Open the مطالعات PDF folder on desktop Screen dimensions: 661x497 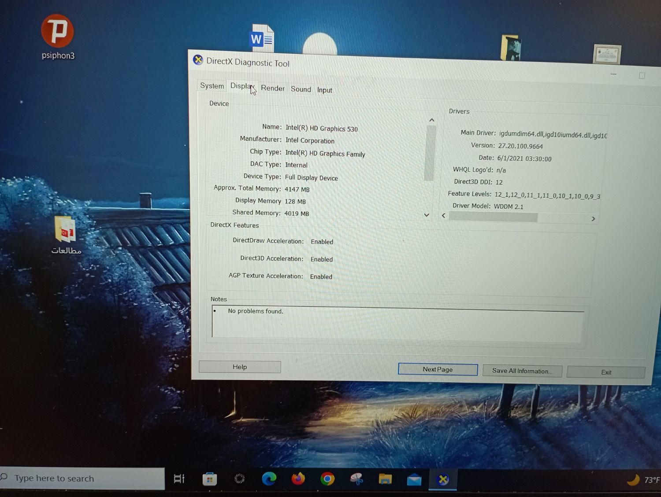tap(66, 235)
